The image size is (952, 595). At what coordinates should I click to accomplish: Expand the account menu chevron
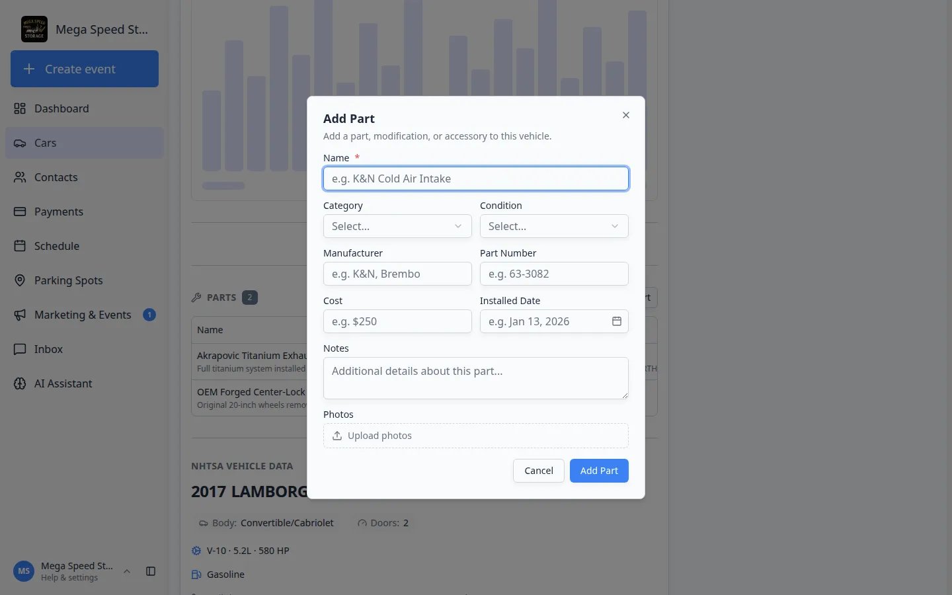click(x=127, y=571)
